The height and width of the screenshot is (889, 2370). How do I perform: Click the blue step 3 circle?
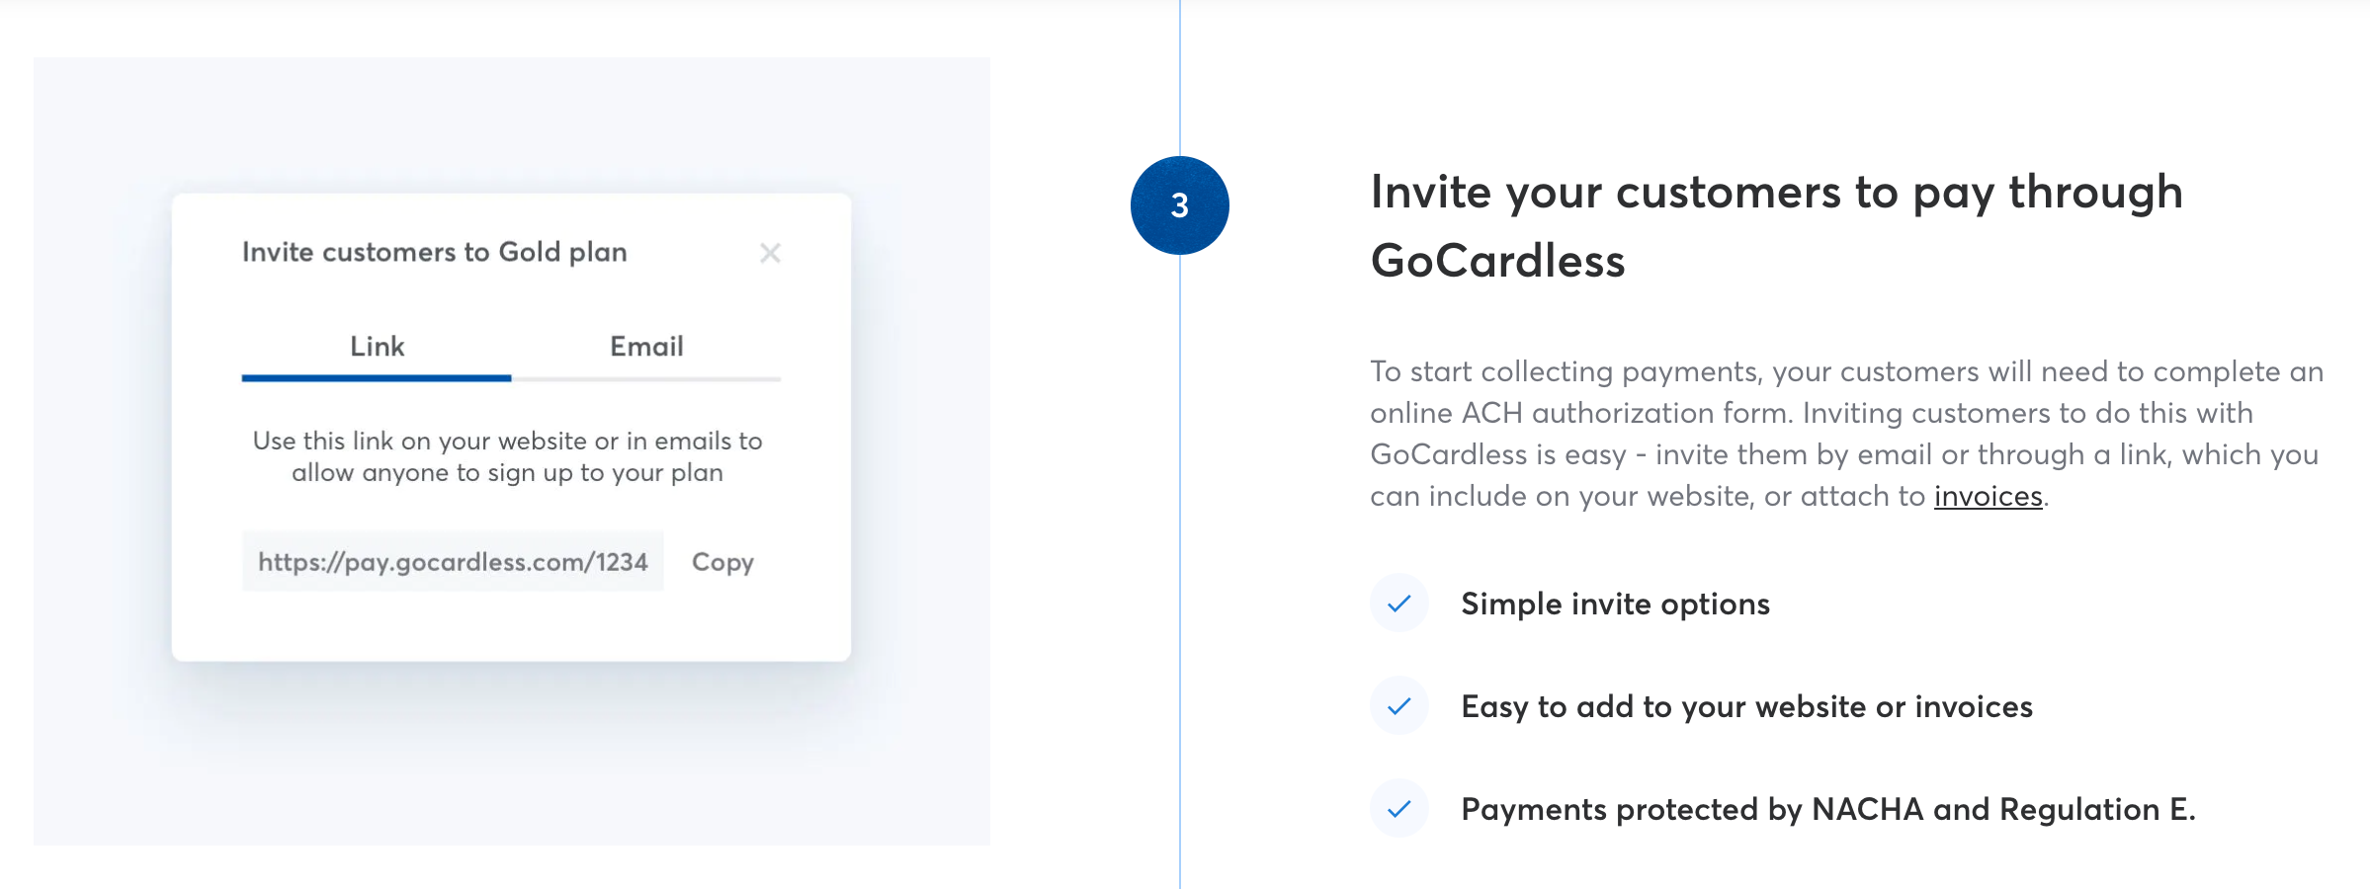click(1179, 205)
